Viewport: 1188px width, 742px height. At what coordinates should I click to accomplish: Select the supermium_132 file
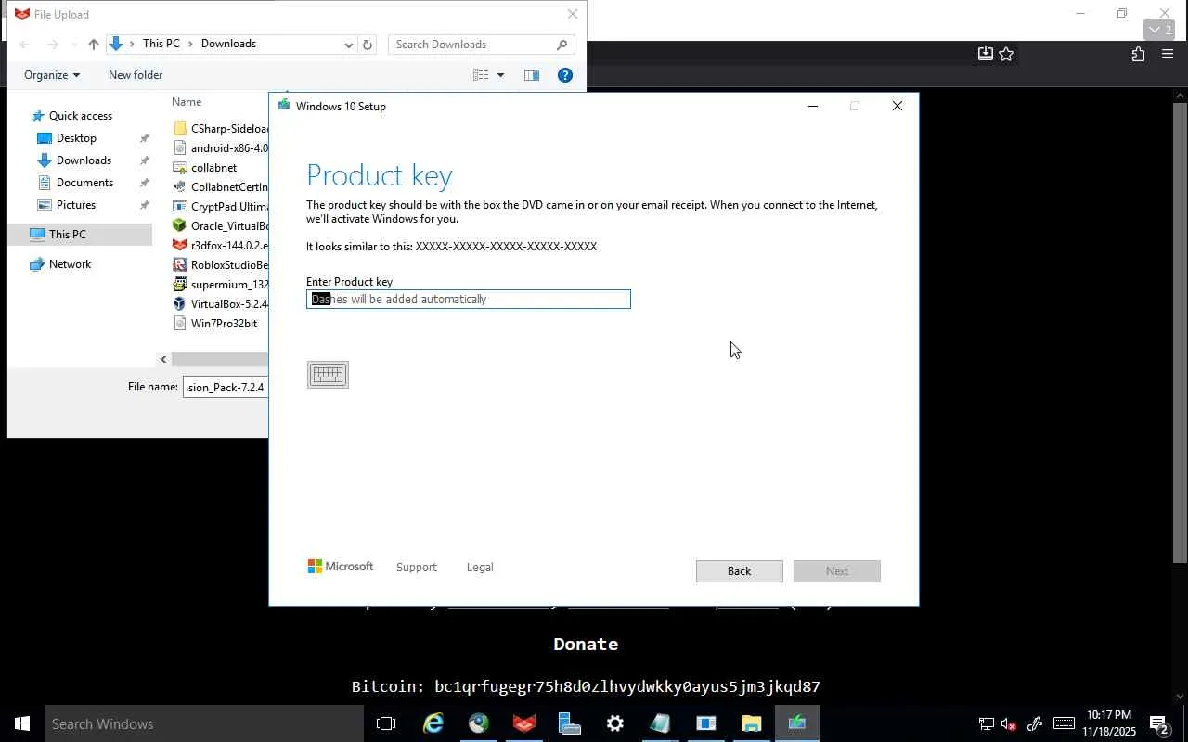(x=221, y=285)
